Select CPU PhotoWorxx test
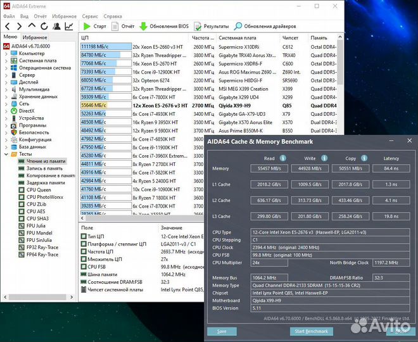 [x=45, y=197]
